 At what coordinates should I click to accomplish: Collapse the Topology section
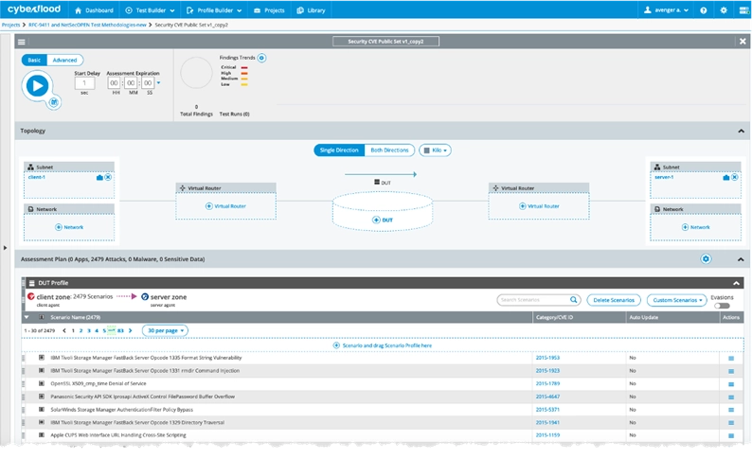point(741,131)
